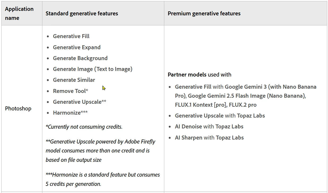The image size is (328, 193).
Task: Click the Harmonize 5 credits footnote text
Action: tap(103, 179)
